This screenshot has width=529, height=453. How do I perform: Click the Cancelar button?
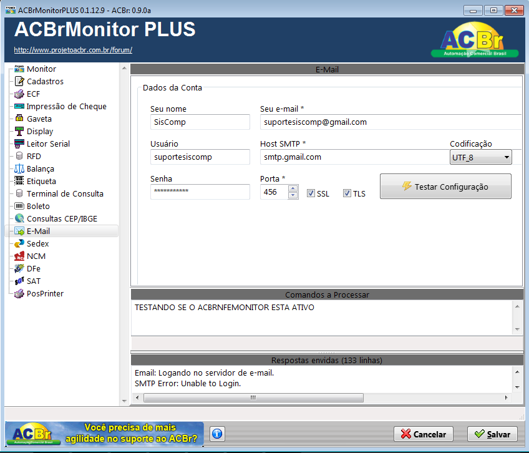click(x=424, y=434)
